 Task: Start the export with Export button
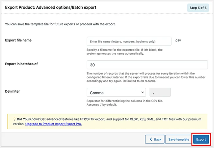(201, 139)
